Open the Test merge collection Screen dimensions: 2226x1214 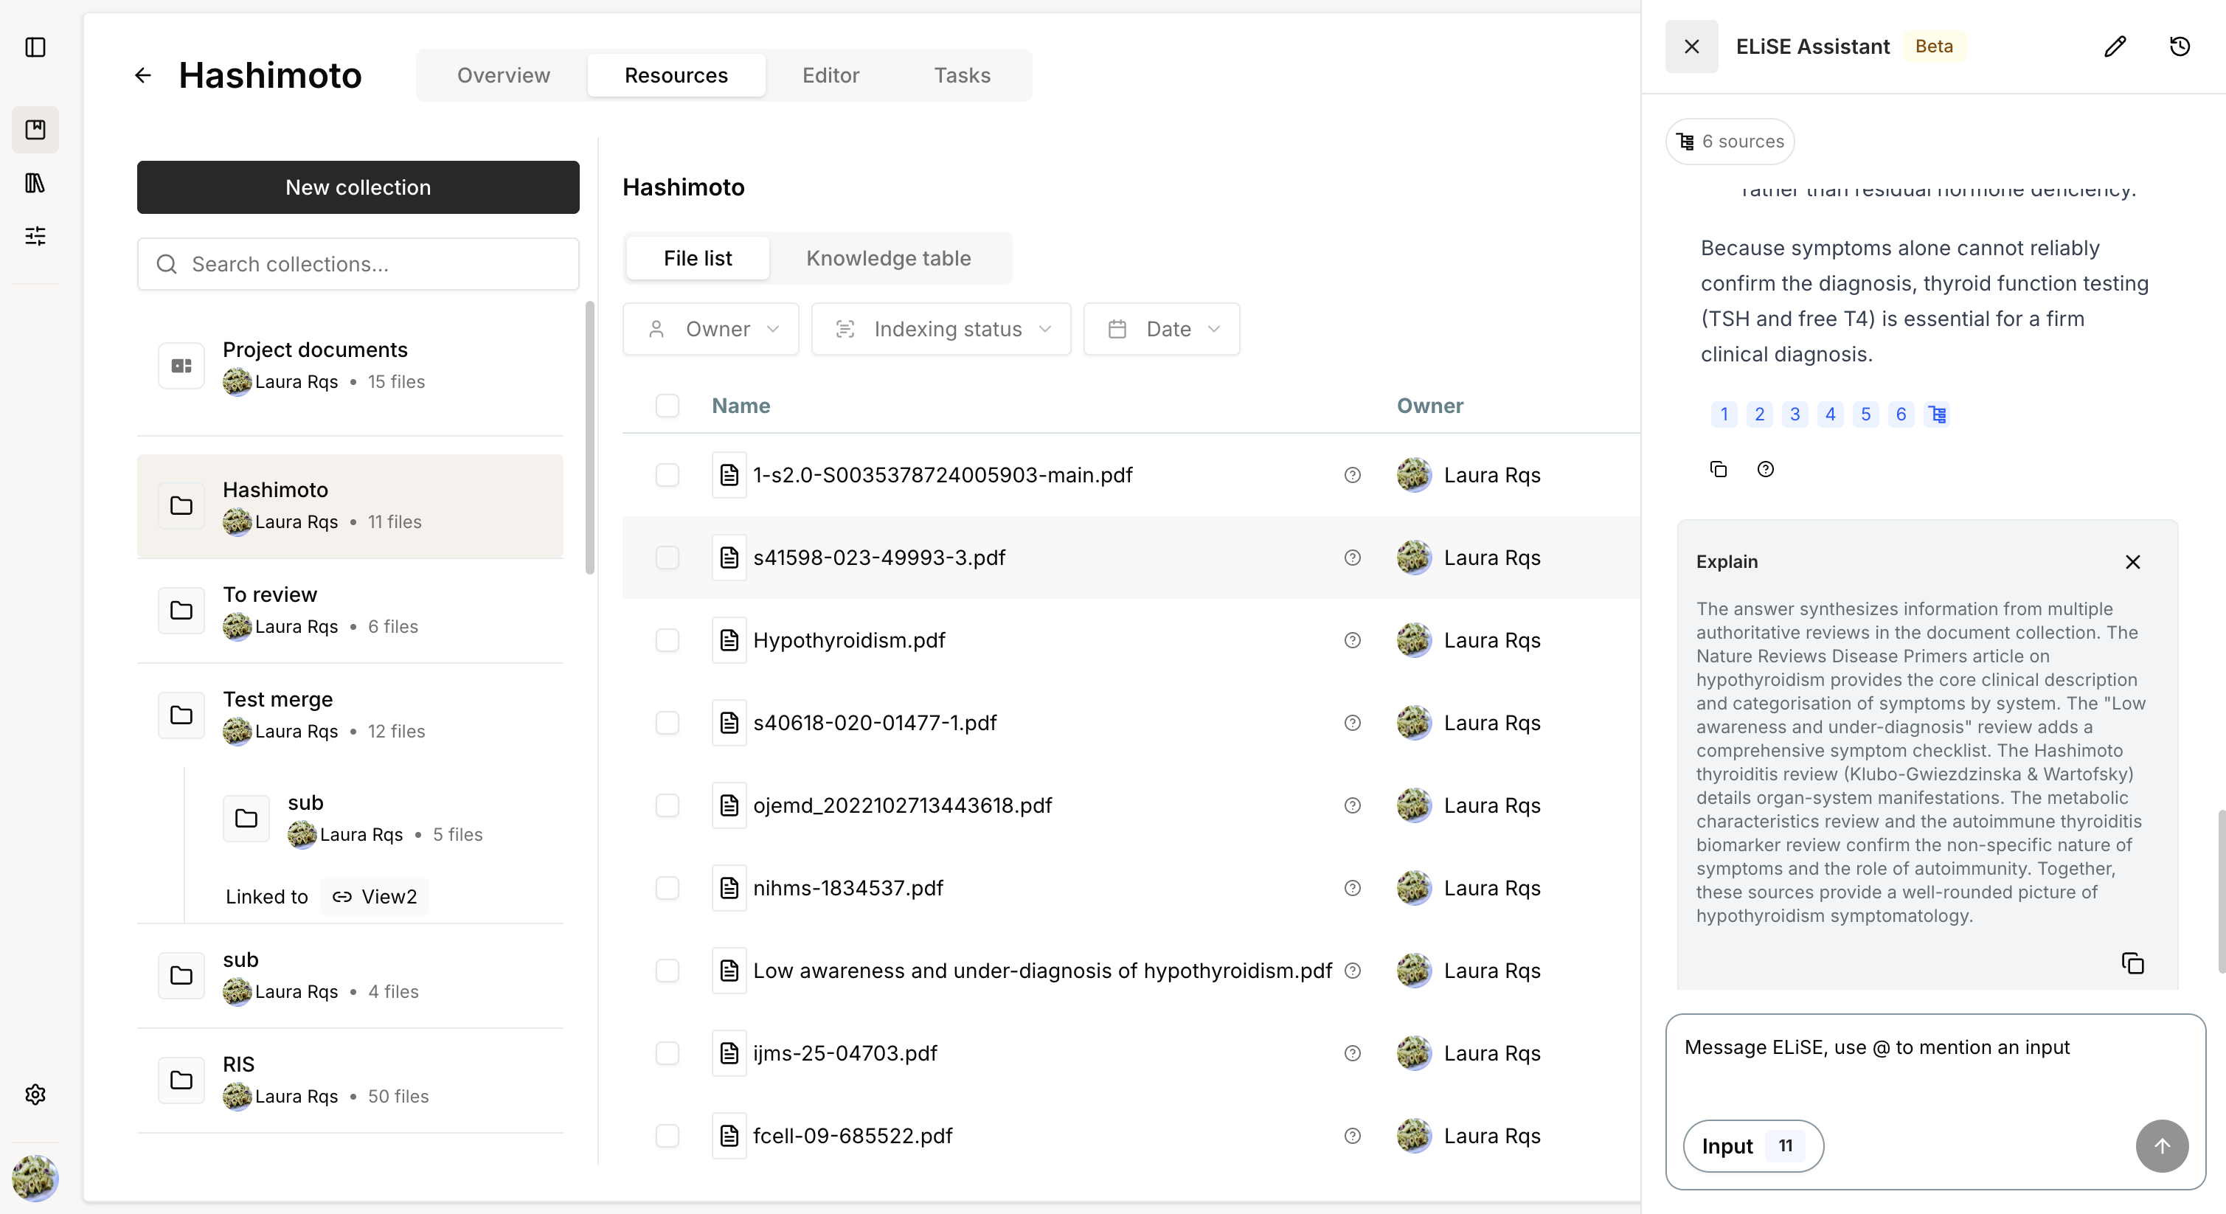point(350,715)
